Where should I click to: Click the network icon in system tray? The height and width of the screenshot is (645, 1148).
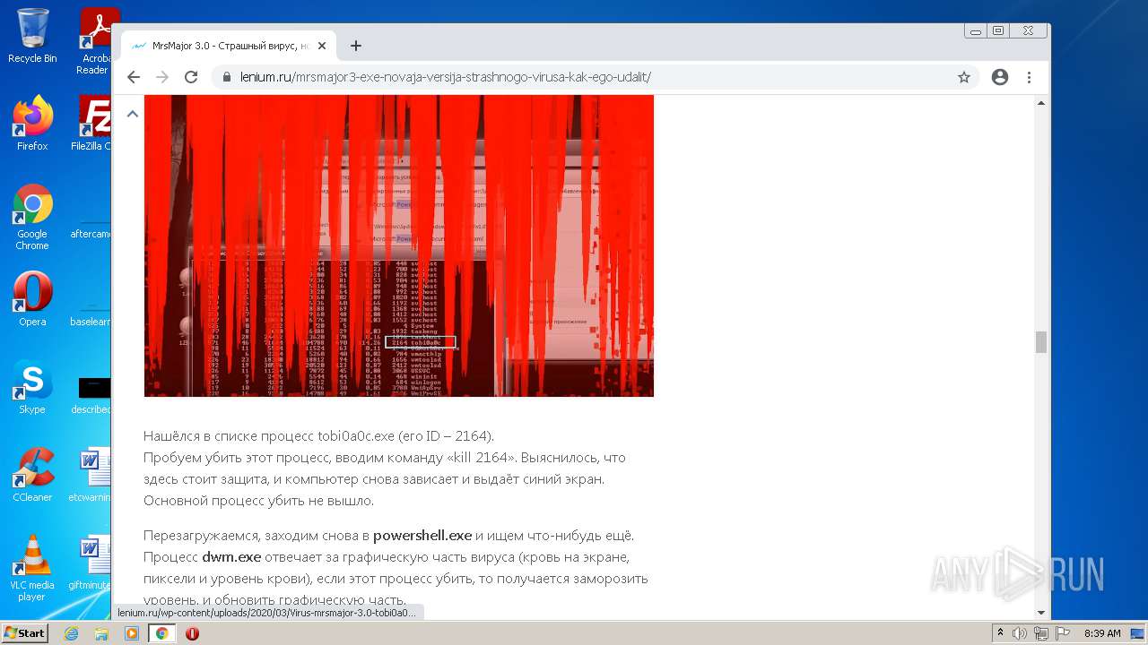pos(1040,633)
